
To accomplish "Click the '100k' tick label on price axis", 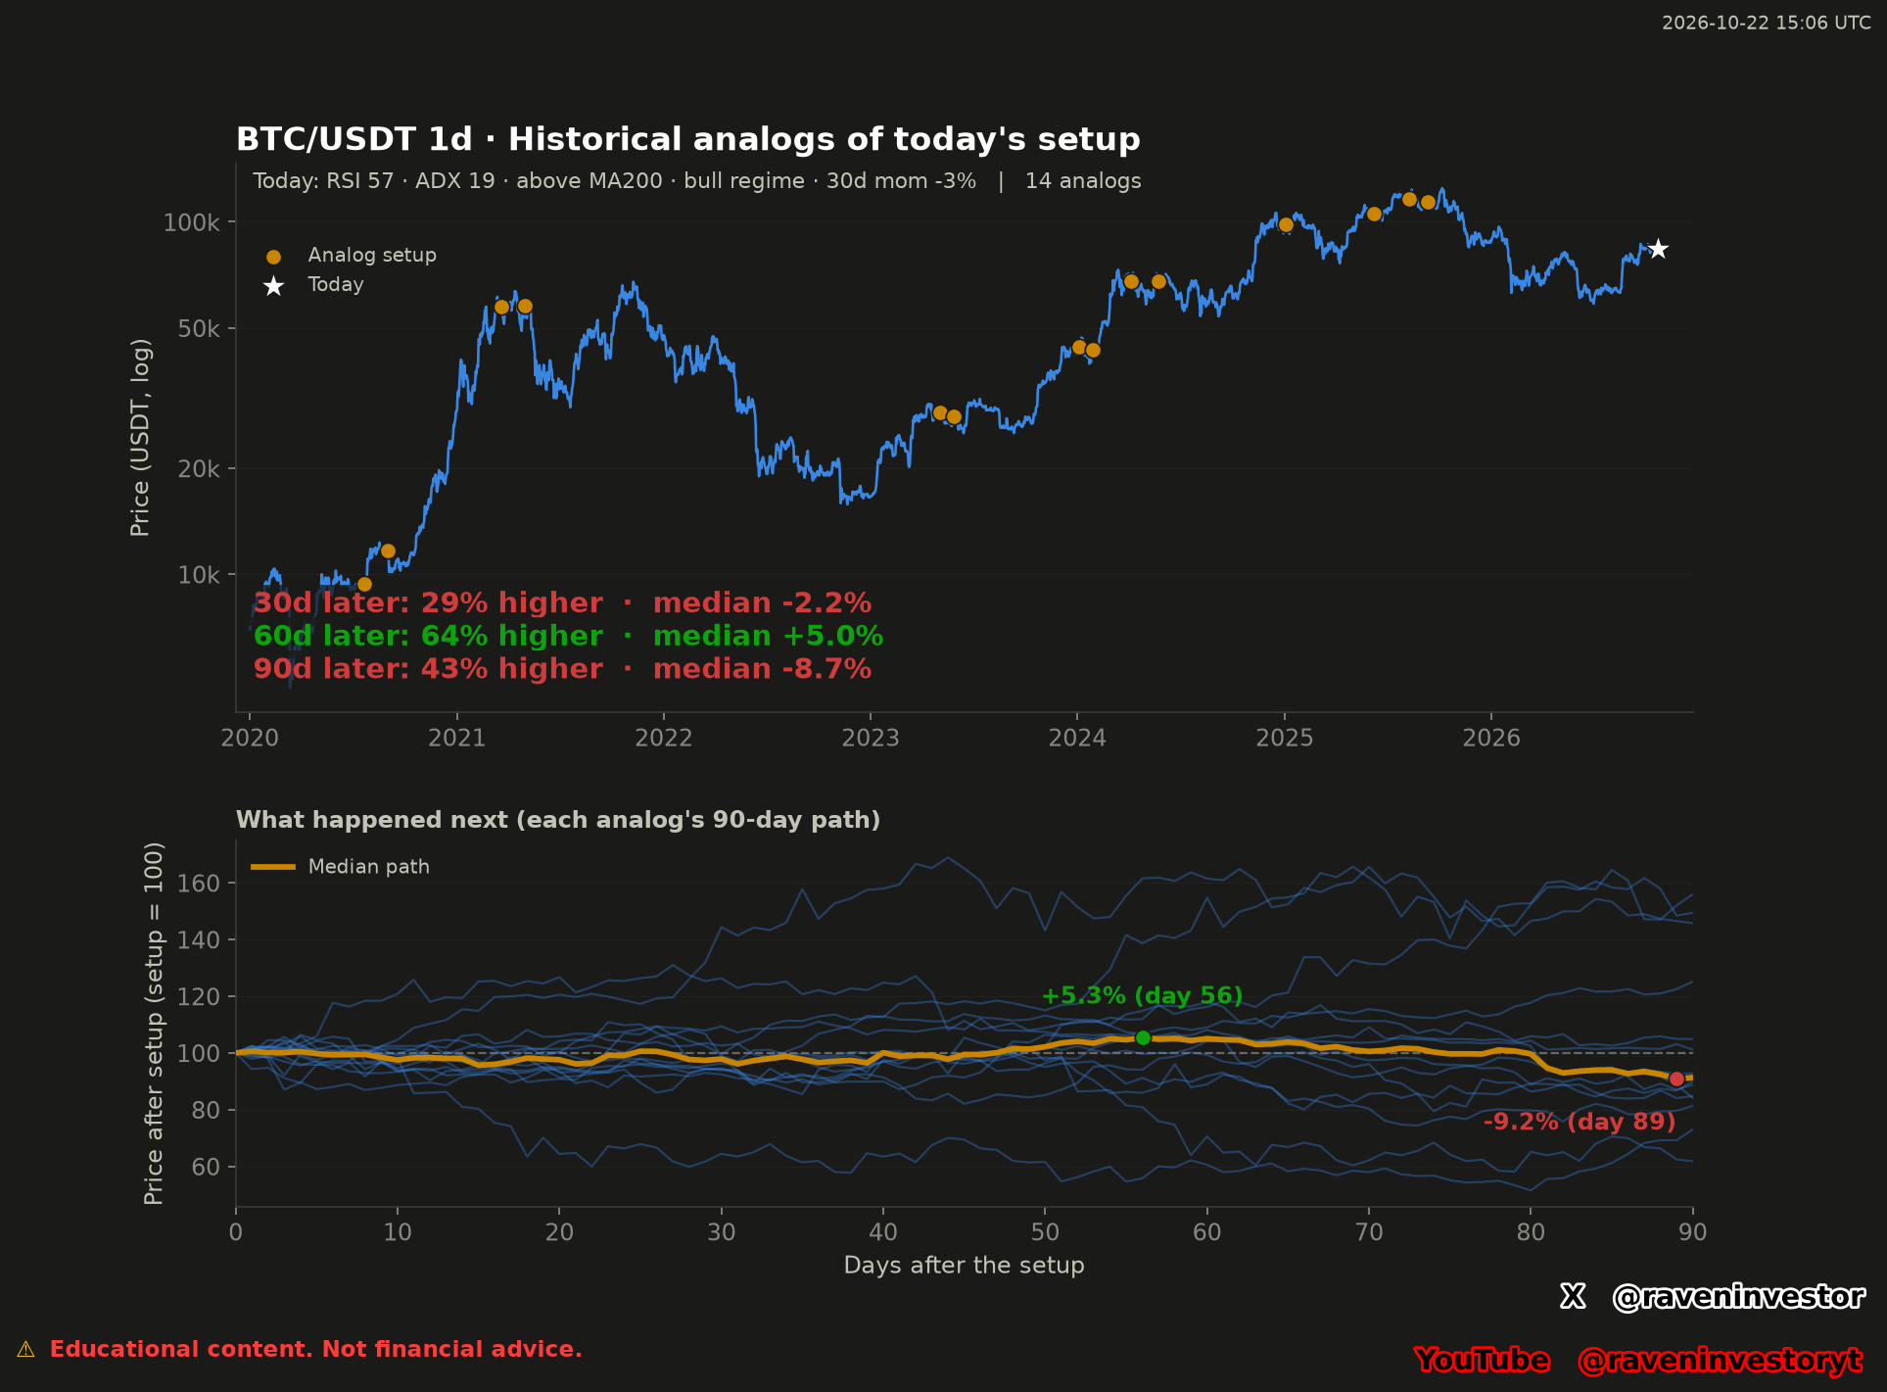I will [192, 223].
